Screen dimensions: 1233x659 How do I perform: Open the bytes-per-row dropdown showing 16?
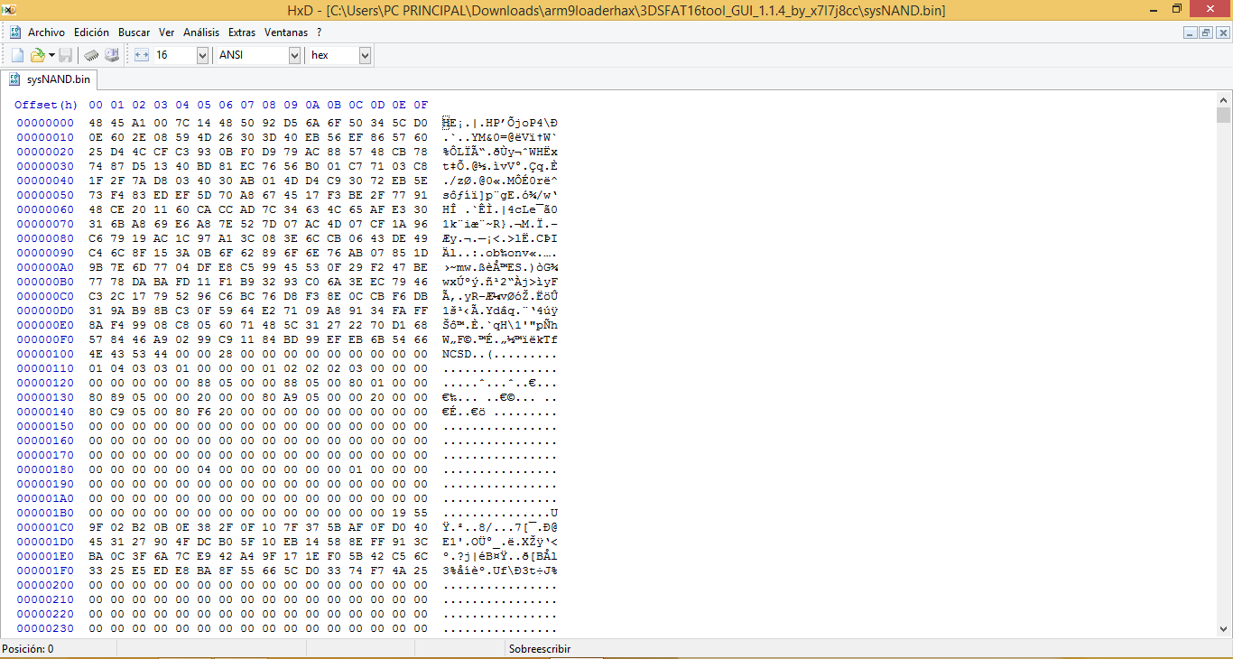pos(202,55)
